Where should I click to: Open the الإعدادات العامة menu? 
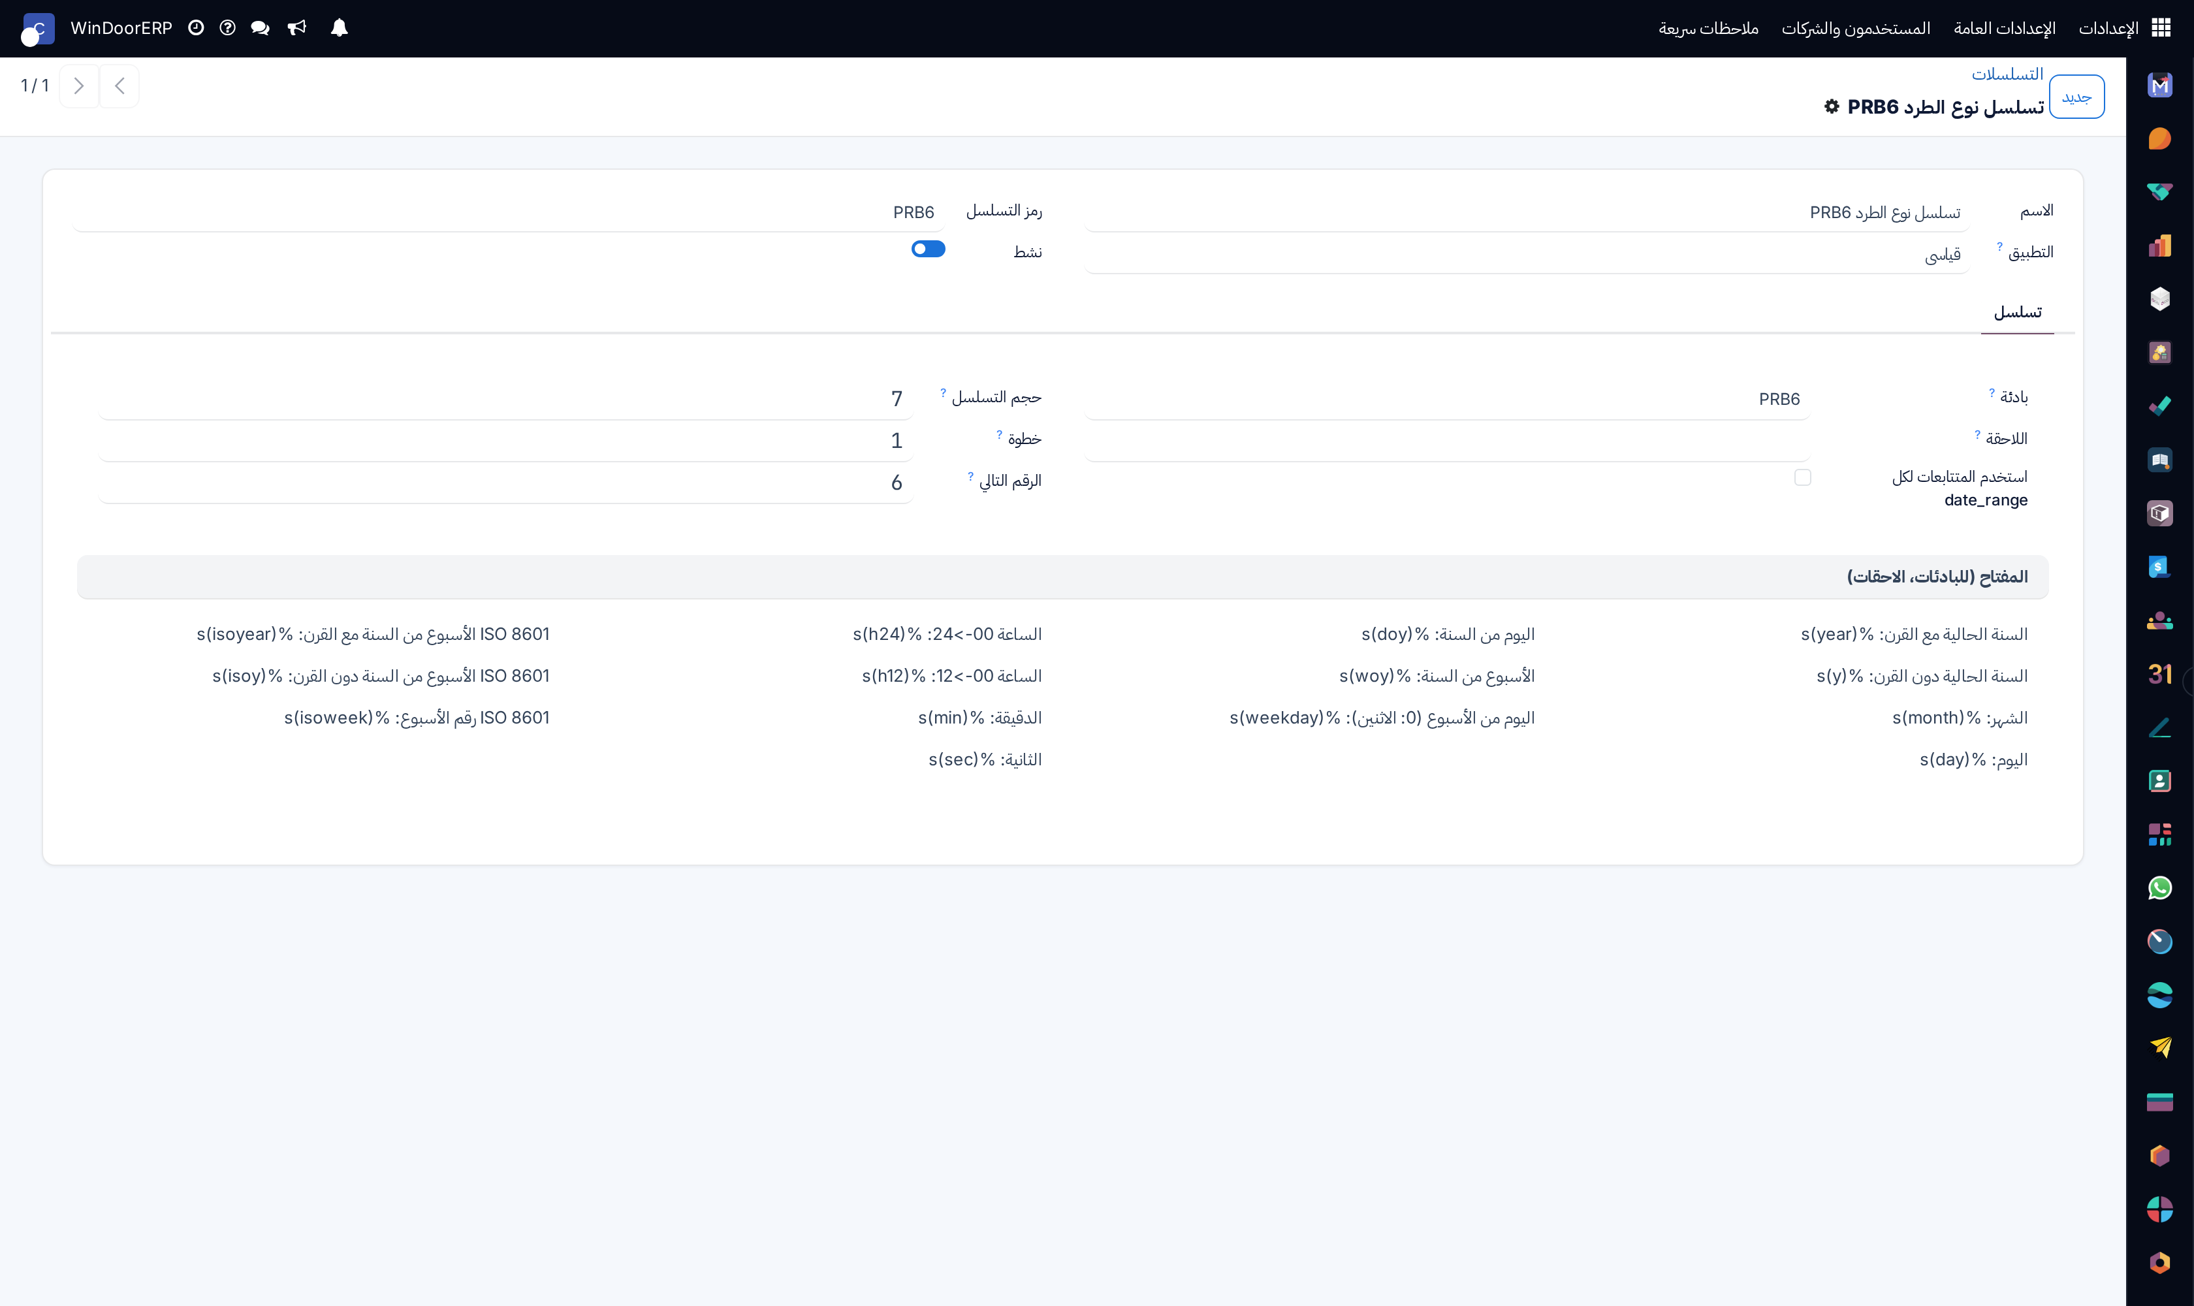(x=2004, y=28)
